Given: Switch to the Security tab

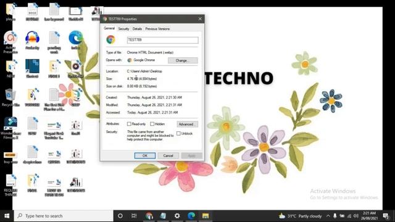Looking at the screenshot, I should pos(123,29).
